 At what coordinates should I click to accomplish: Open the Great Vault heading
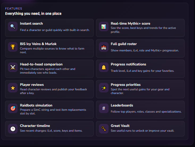coord(120,126)
